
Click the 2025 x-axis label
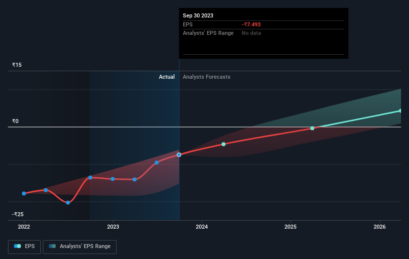[x=290, y=227]
